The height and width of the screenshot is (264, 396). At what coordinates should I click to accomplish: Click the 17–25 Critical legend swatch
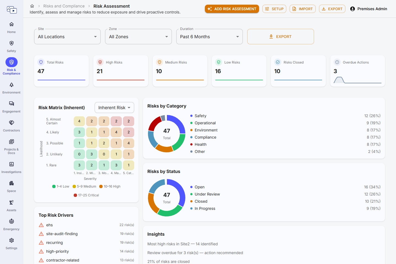pyautogui.click(x=75, y=195)
